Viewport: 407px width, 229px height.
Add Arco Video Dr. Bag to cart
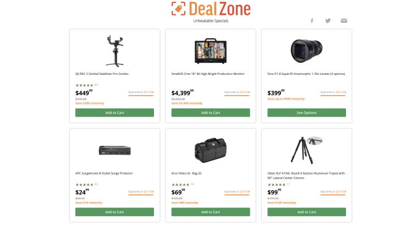click(x=211, y=212)
